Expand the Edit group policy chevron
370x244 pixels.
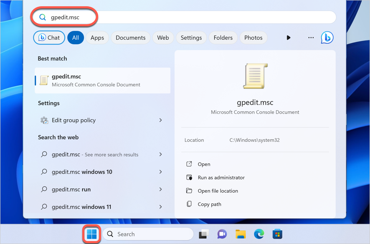(160, 120)
